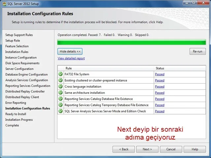Click the FAT32 File System rule text
The width and height of the screenshot is (211, 158).
77,74
